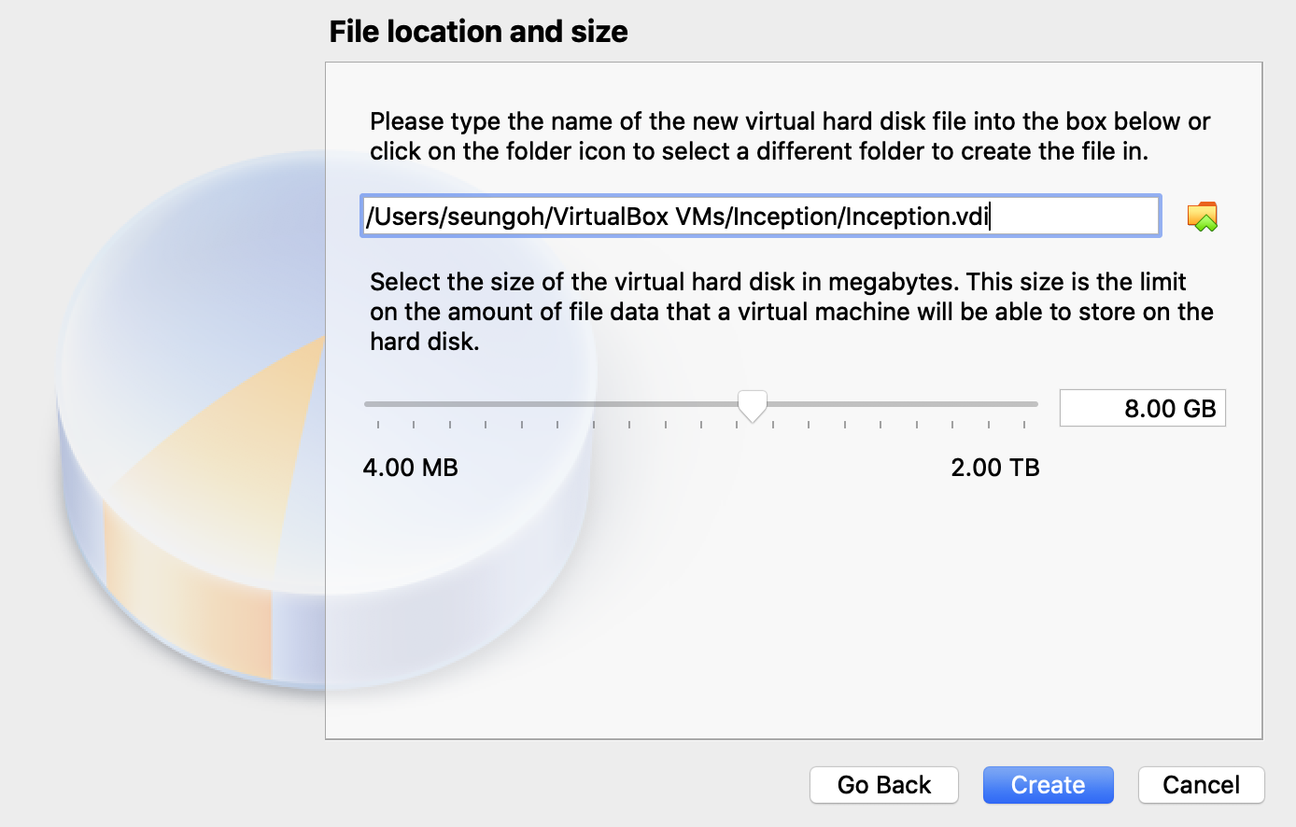This screenshot has height=827, width=1296.
Task: Click the disk size slider handle
Action: click(x=752, y=406)
